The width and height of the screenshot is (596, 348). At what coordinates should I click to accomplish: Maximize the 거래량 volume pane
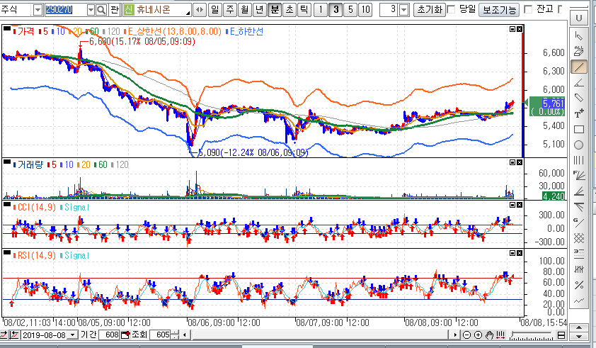[x=512, y=162]
